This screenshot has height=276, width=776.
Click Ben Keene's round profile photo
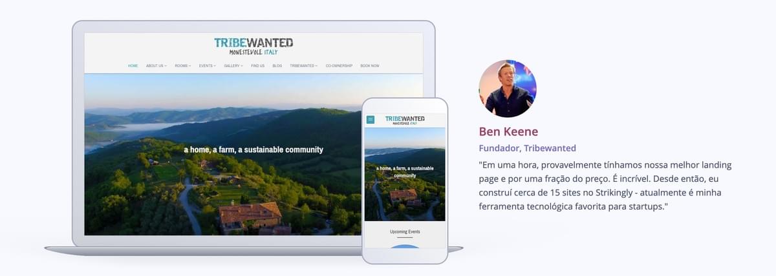click(x=508, y=88)
